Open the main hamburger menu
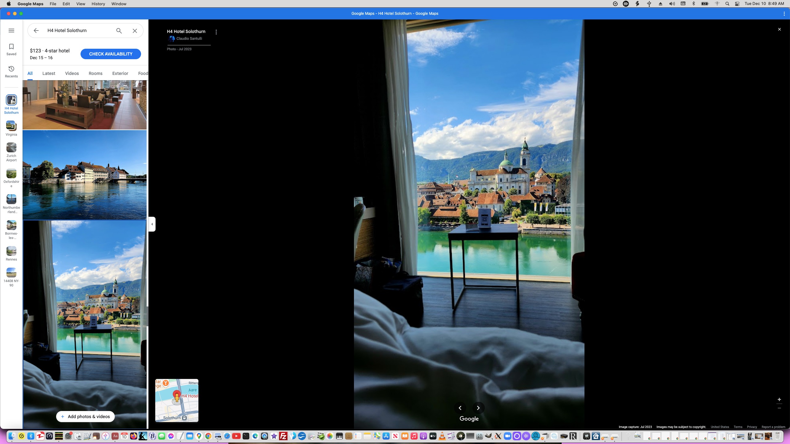Viewport: 790px width, 444px height. (11, 30)
